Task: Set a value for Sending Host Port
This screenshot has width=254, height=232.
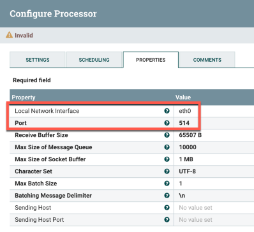Action: 195,220
